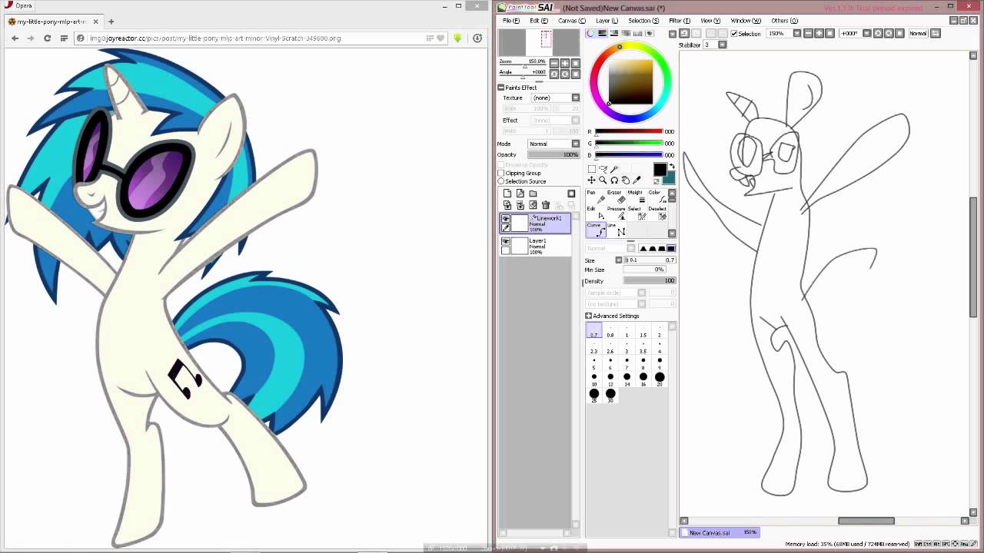Viewport: 984px width, 553px height.
Task: Select the flat brush edge shape
Action: tap(671, 248)
